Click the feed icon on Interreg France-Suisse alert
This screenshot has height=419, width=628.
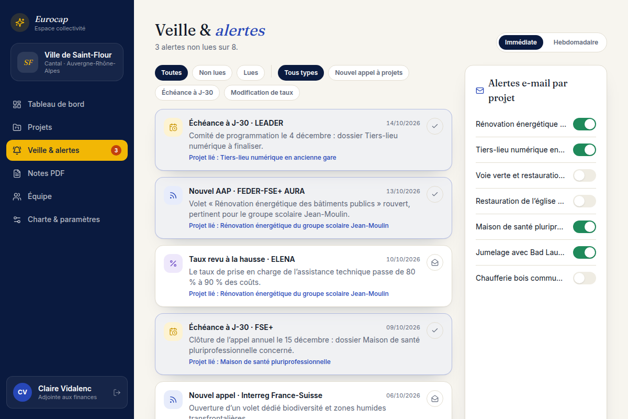[173, 400]
